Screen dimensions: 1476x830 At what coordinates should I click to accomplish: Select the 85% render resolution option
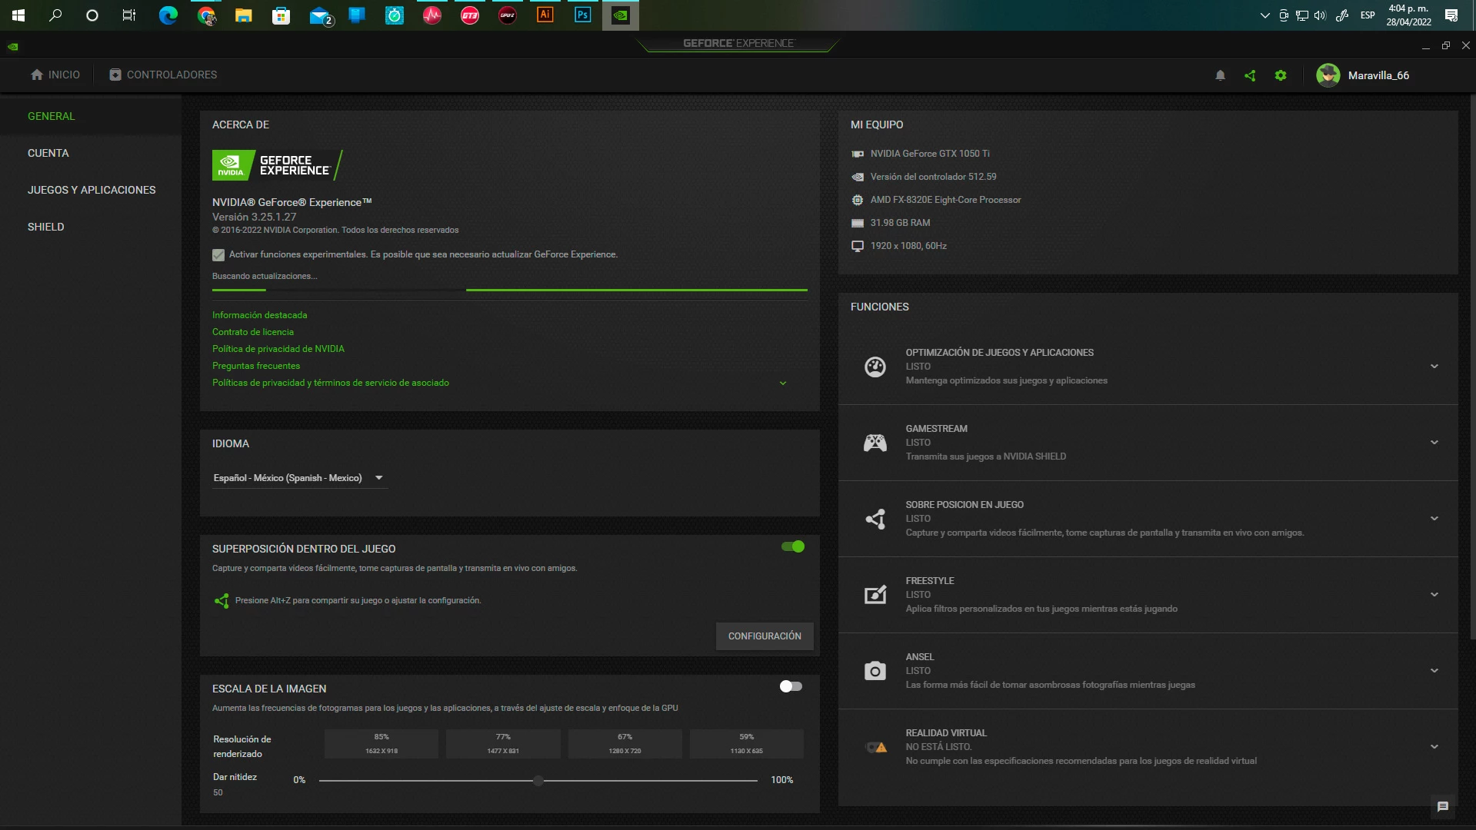click(x=381, y=744)
